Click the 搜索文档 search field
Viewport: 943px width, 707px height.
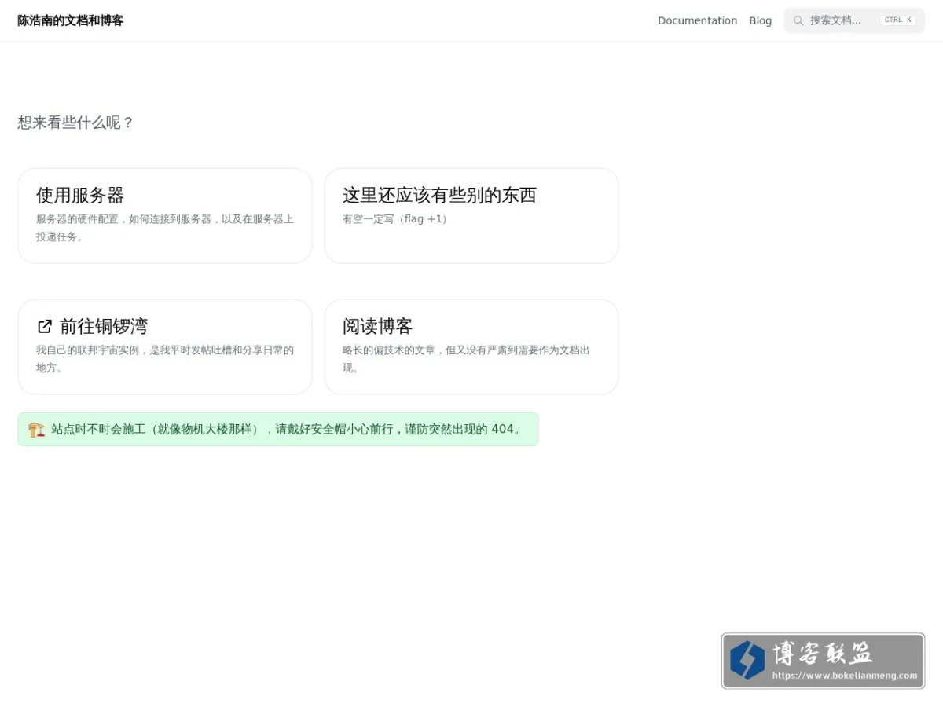854,20
